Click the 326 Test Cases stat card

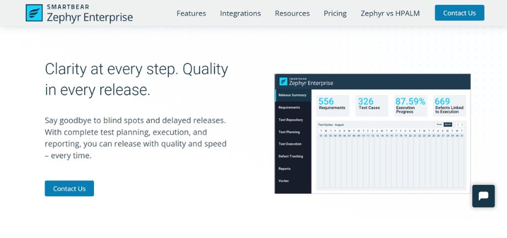pos(372,106)
